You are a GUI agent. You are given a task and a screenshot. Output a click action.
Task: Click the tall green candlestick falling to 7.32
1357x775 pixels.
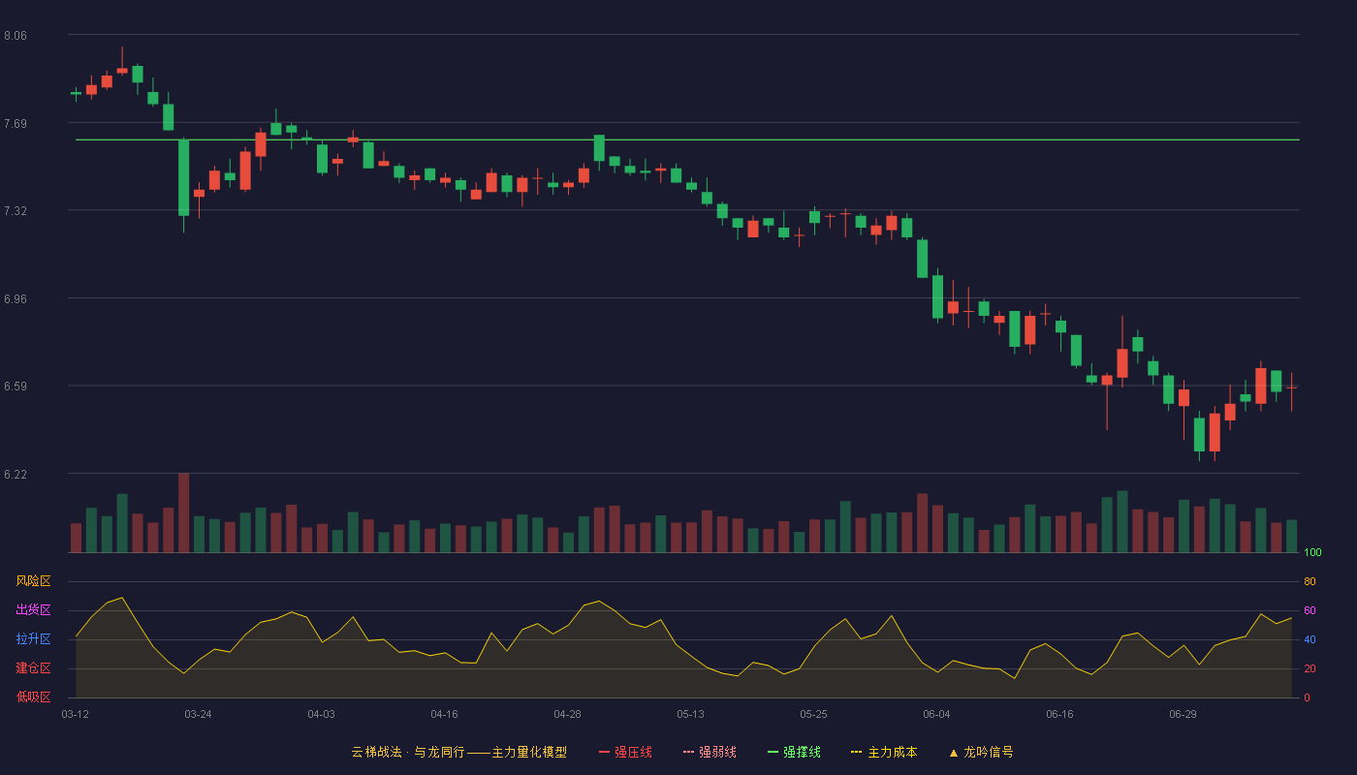[183, 178]
